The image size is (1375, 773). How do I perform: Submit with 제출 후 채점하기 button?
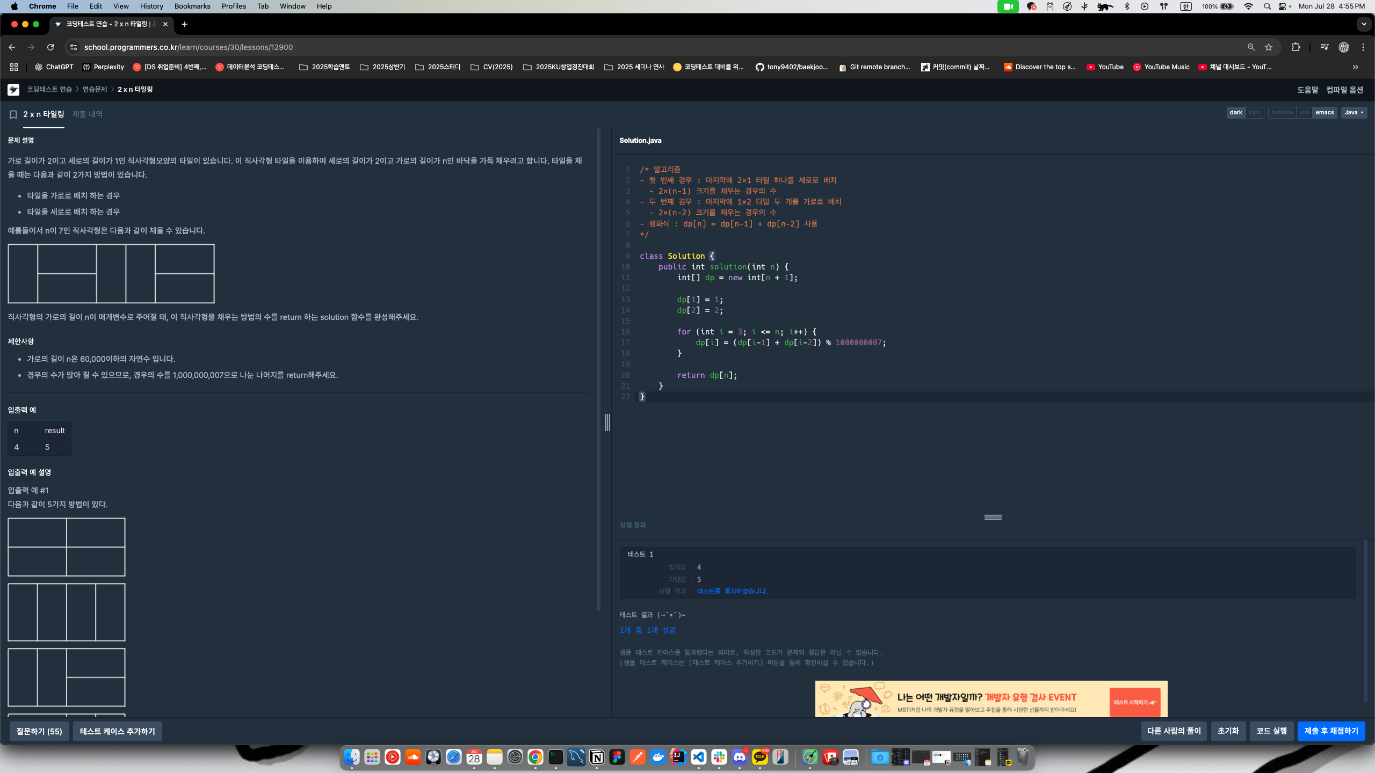(1331, 731)
